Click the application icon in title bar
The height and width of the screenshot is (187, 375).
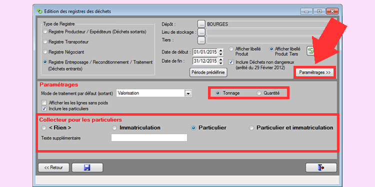pyautogui.click(x=39, y=11)
